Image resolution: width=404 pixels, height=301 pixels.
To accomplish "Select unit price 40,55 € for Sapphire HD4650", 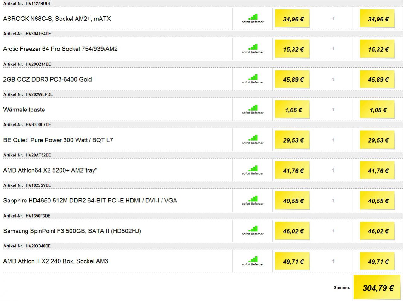I will tap(292, 201).
